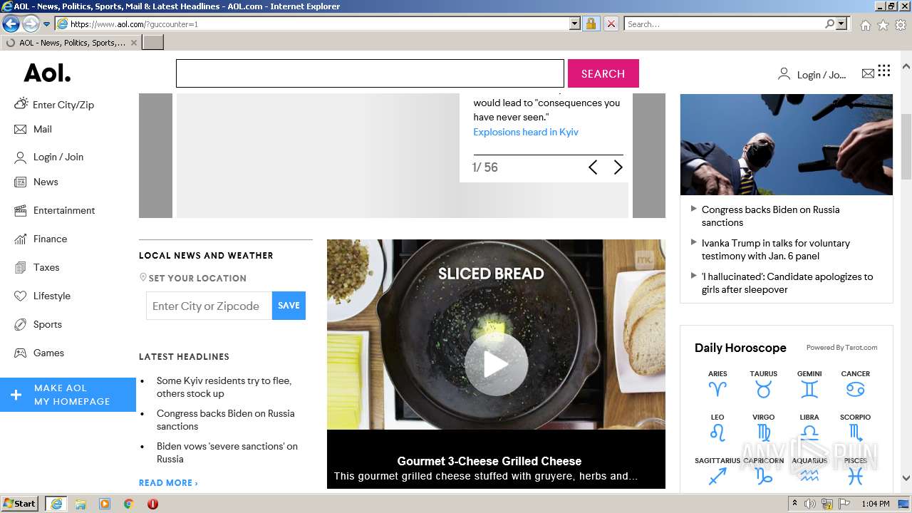
Task: Open the Biden press photo thumbnail
Action: point(786,145)
